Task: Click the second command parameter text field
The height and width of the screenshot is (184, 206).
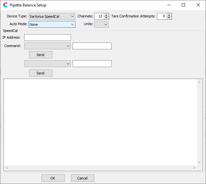Action: point(92,64)
